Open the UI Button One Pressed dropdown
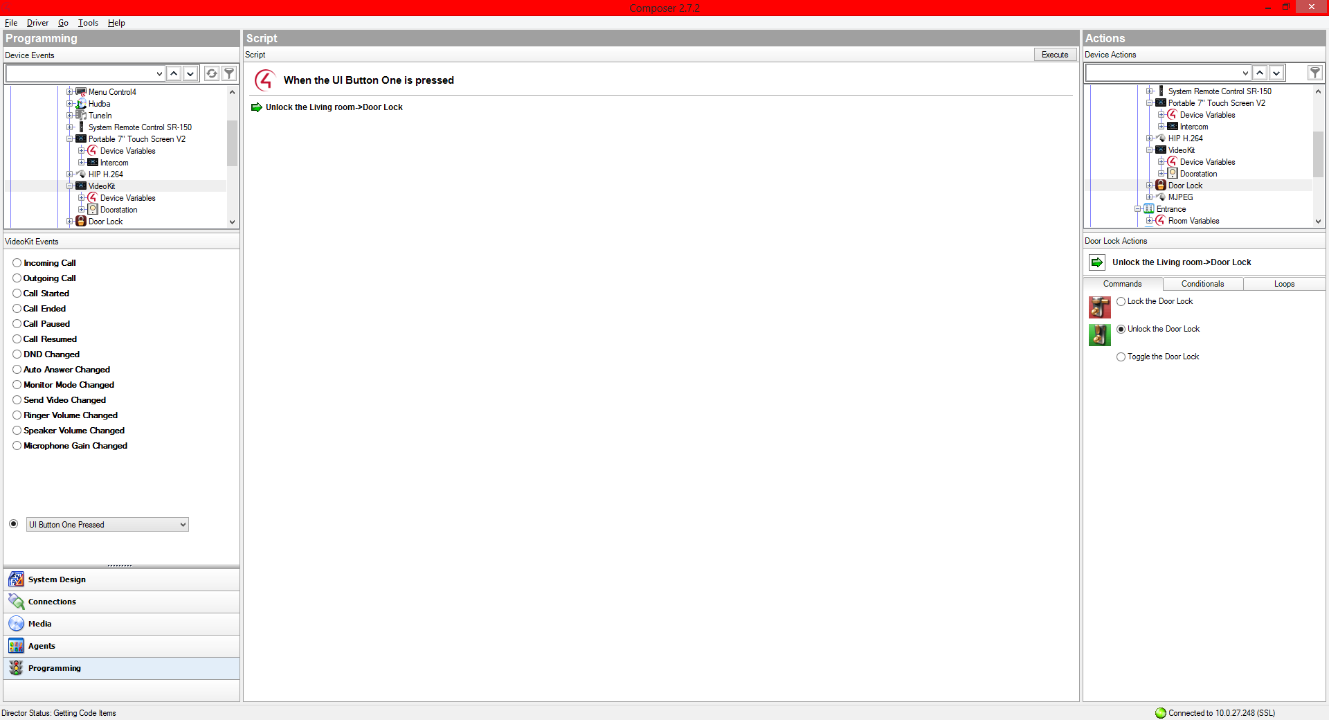The width and height of the screenshot is (1329, 720). pyautogui.click(x=183, y=525)
